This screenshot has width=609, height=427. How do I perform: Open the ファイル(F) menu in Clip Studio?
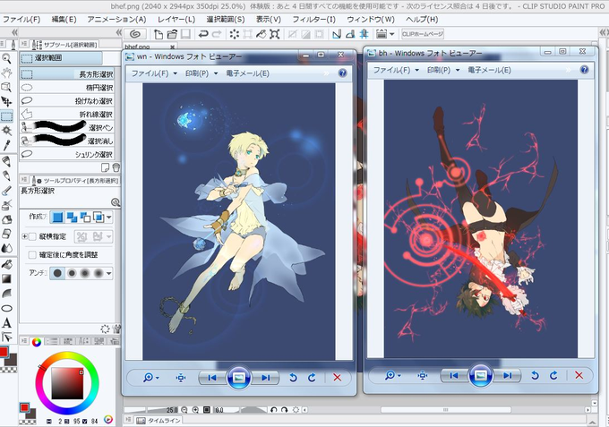(x=21, y=19)
